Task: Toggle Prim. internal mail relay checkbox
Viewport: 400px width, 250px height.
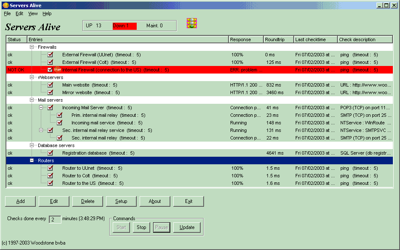Action: (59, 115)
